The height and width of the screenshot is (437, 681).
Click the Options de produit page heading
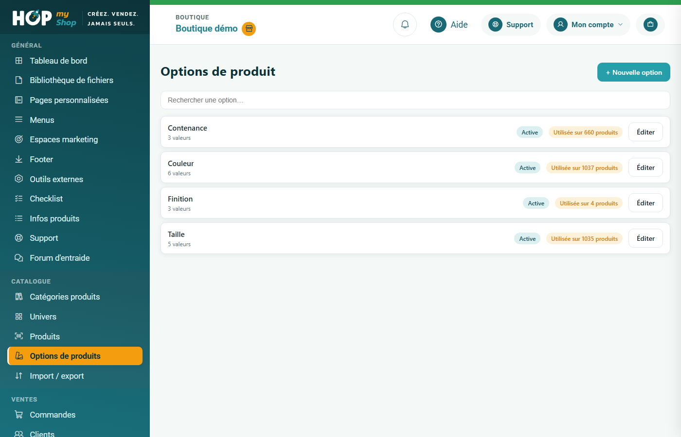(x=218, y=72)
